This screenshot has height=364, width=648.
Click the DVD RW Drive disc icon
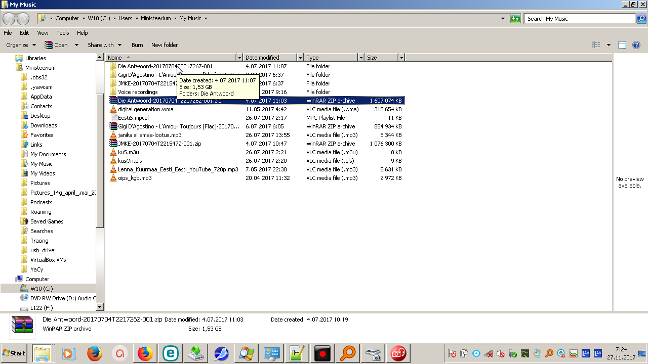point(24,298)
